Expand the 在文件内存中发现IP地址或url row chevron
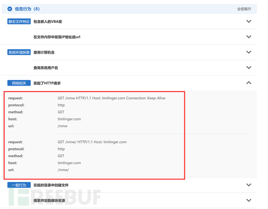 tap(249, 37)
